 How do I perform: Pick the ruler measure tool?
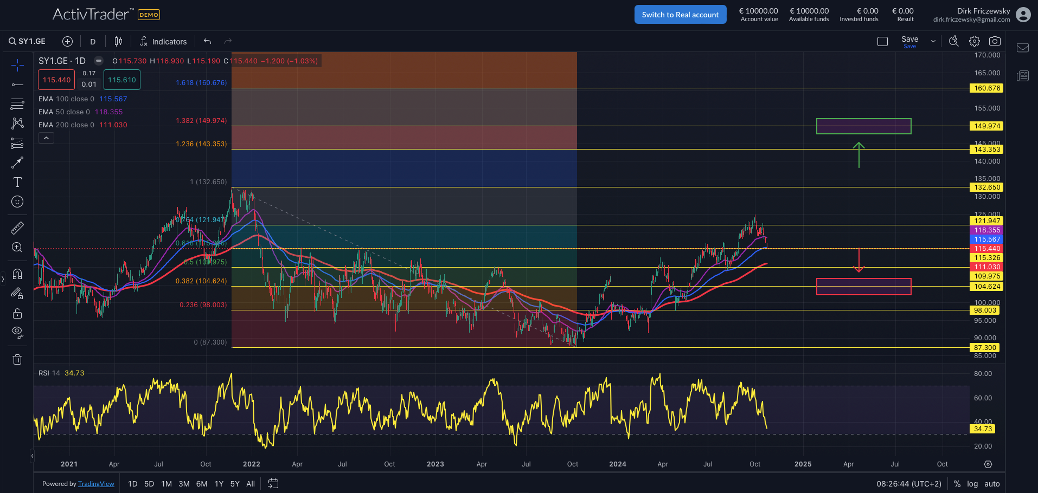tap(17, 228)
